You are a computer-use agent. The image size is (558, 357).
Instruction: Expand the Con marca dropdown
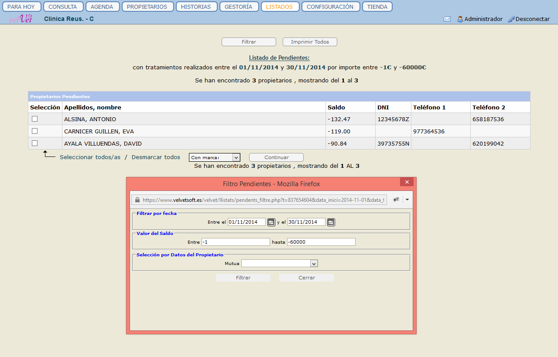[236, 157]
